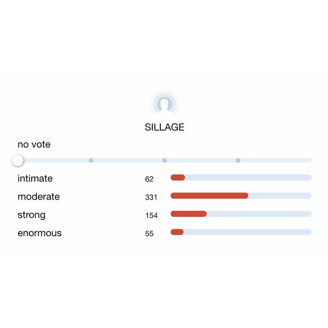
Task: Click the far right end of vote slider
Action: 309,160
